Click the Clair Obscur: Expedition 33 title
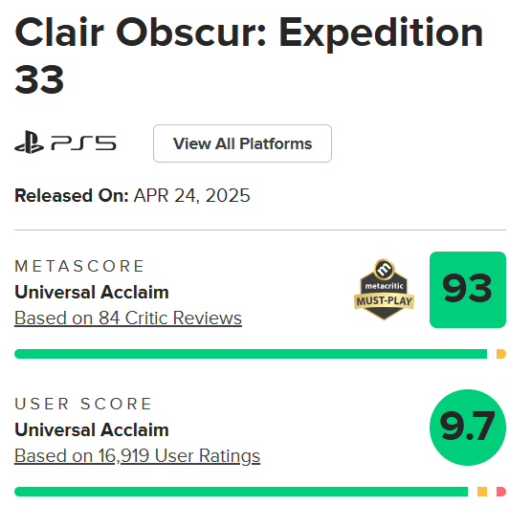Image resolution: width=509 pixels, height=505 pixels. tap(249, 55)
